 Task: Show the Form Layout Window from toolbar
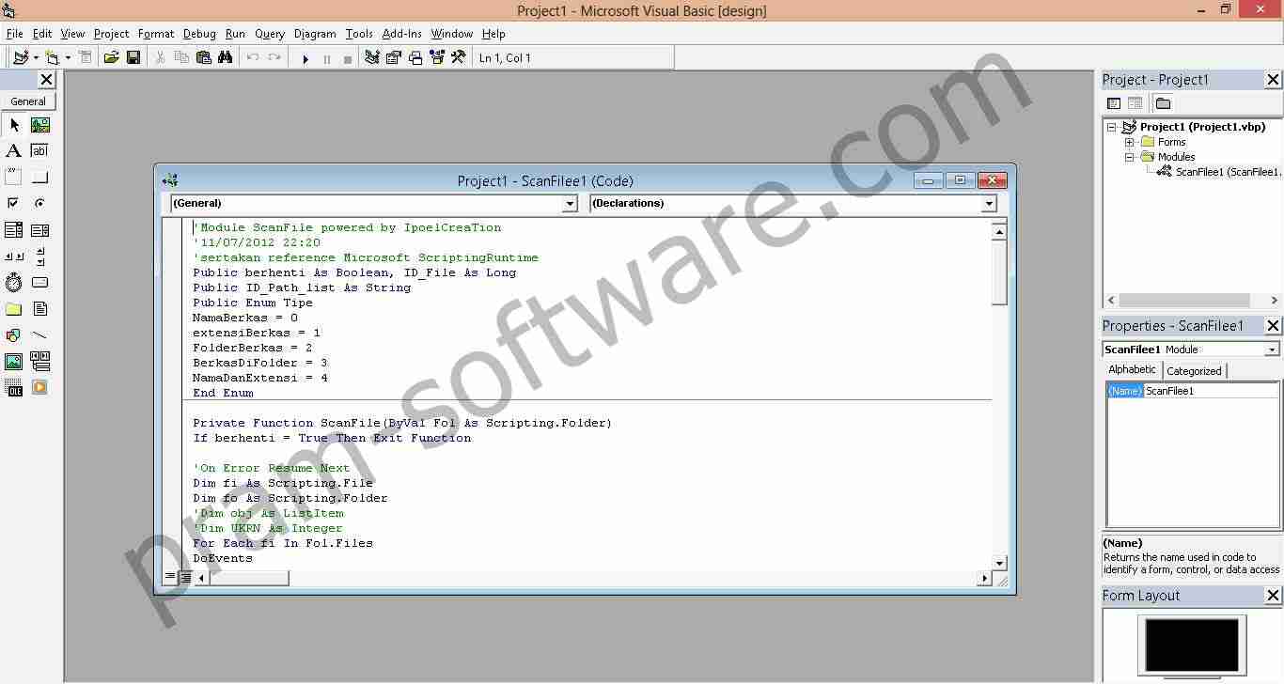[x=415, y=58]
